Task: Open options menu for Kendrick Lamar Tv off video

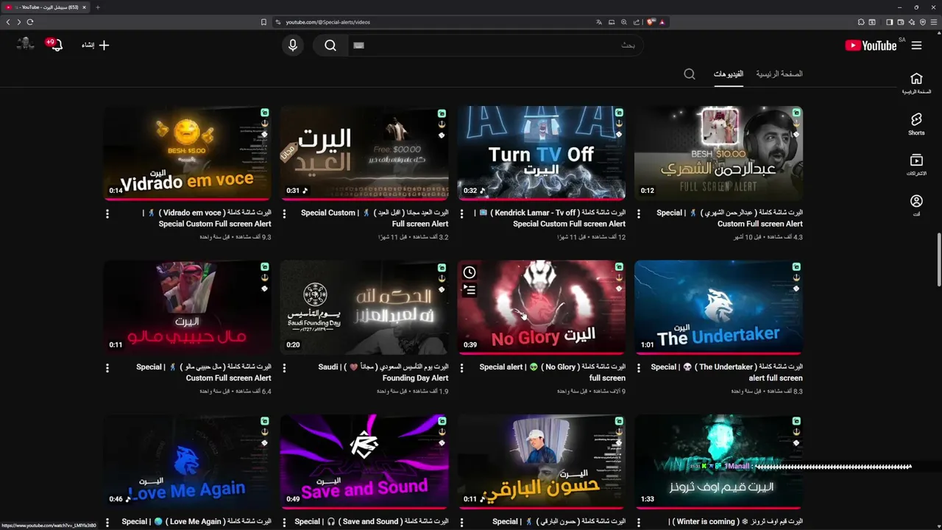Action: [462, 213]
